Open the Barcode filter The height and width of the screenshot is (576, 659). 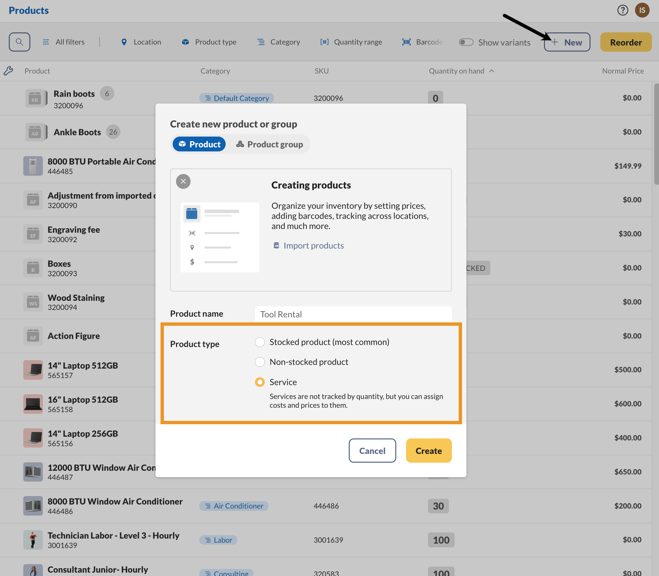click(x=422, y=42)
